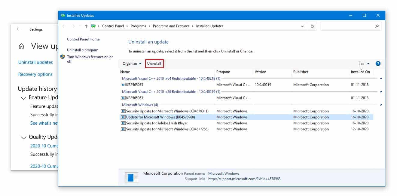Screen dimensions: 397x196
Task: Refresh the Installed Updates list
Action: coord(312,26)
